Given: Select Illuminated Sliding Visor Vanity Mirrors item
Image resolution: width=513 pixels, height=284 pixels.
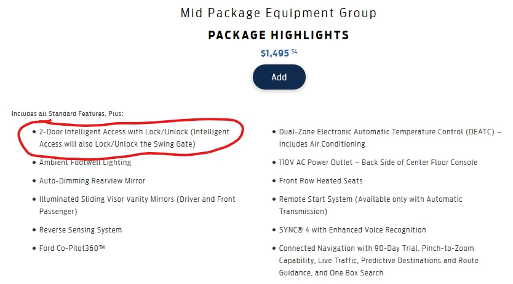Looking at the screenshot, I should [137, 205].
